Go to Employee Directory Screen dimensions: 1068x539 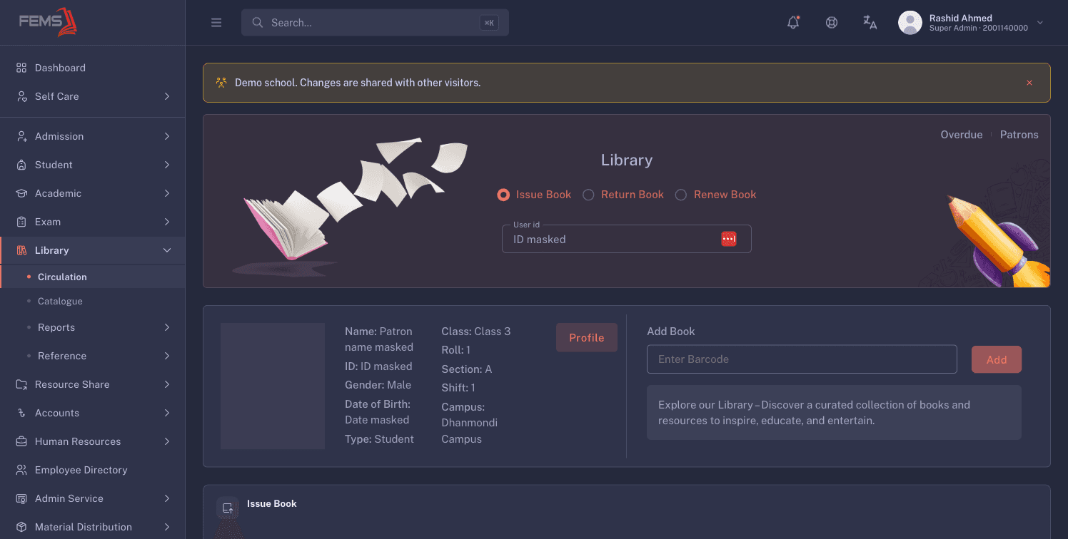[x=93, y=470]
